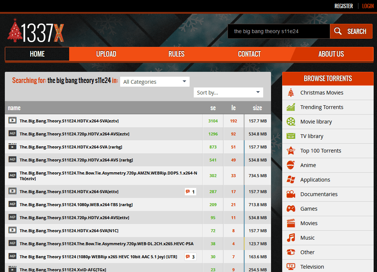
Task: Open the Documentaries category link
Action: pos(319,194)
